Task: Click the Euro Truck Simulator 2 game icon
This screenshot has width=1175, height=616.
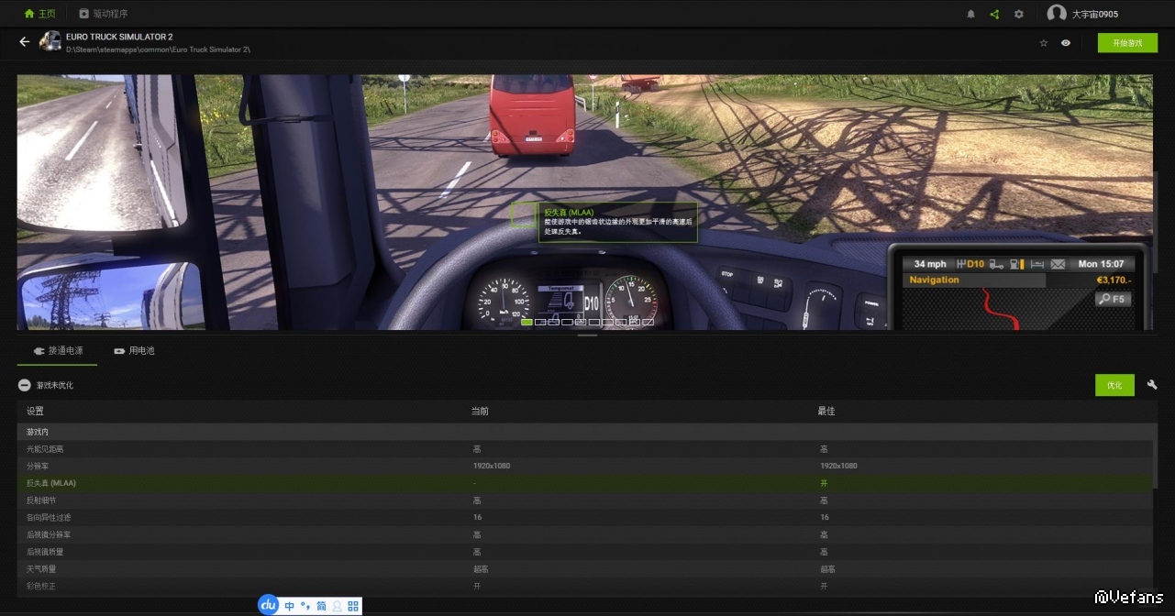Action: (x=50, y=42)
